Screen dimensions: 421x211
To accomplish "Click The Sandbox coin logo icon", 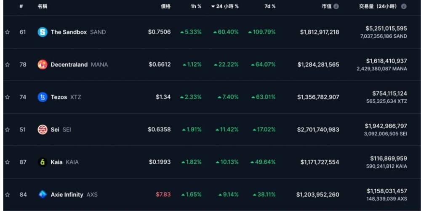I will pyautogui.click(x=43, y=32).
